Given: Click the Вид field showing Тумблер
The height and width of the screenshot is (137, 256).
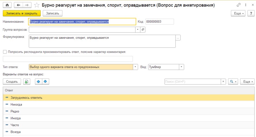Looking at the screenshot, I should [x=164, y=67].
